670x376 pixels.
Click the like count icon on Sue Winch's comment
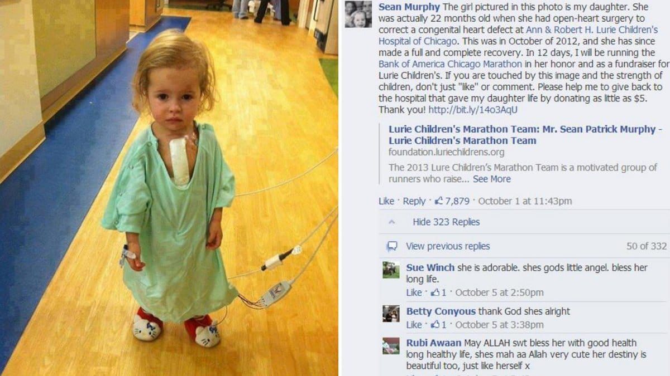pyautogui.click(x=437, y=292)
